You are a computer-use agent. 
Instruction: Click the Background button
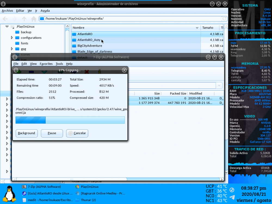pyautogui.click(x=27, y=133)
